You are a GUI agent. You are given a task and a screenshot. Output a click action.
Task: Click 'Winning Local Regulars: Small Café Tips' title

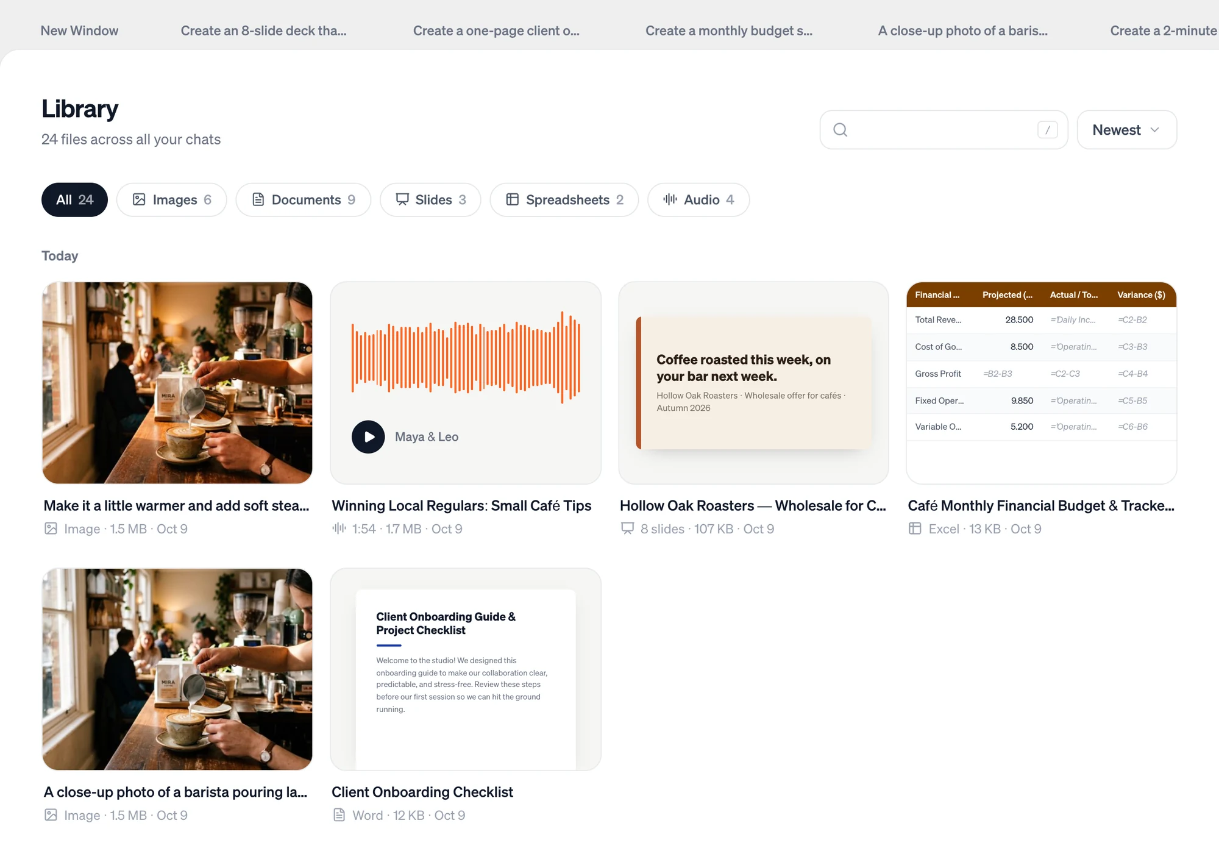pyautogui.click(x=461, y=505)
